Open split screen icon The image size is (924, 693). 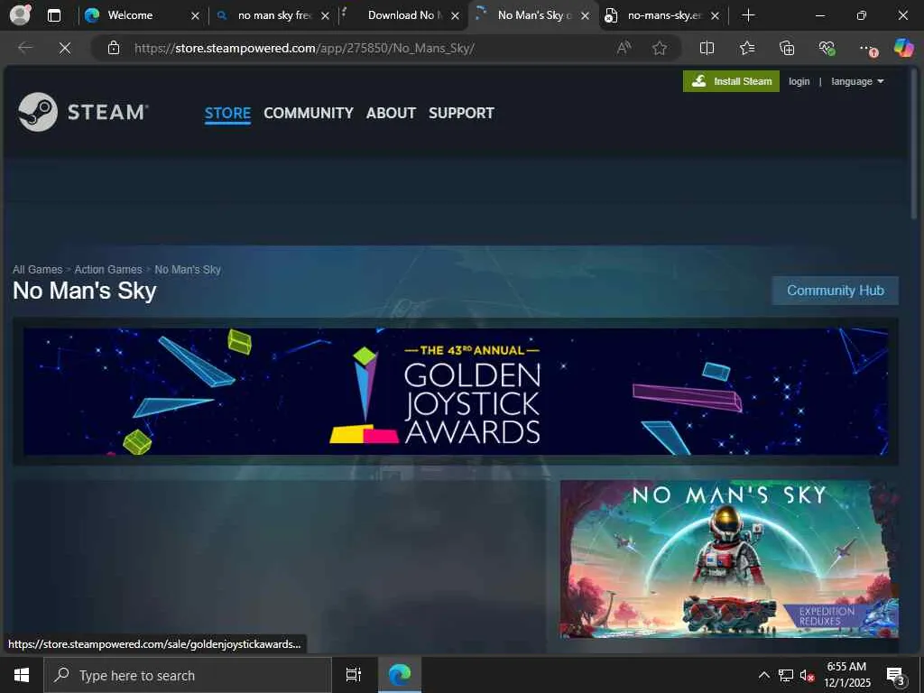[x=707, y=48]
